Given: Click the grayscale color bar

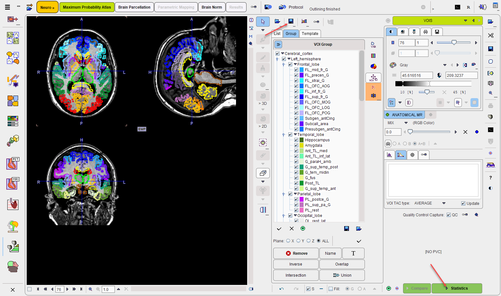Looking at the screenshot, I should coord(433,84).
